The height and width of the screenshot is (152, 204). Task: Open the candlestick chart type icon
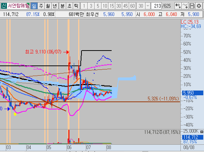pyautogui.click(x=178, y=6)
